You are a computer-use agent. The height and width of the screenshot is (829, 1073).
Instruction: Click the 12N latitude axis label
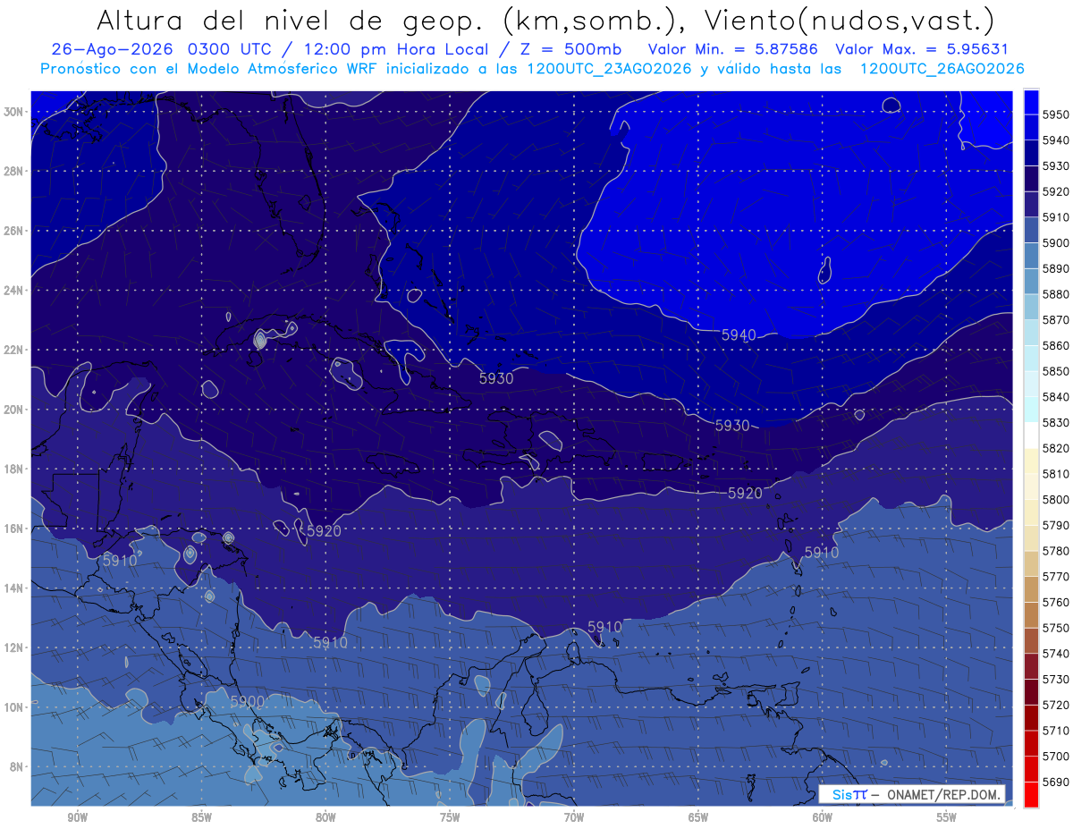[x=13, y=647]
